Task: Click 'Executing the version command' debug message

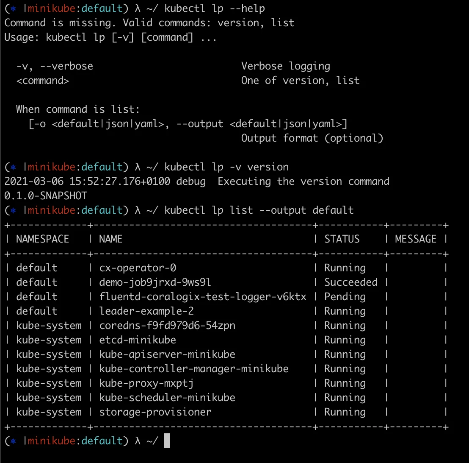Action: [303, 181]
